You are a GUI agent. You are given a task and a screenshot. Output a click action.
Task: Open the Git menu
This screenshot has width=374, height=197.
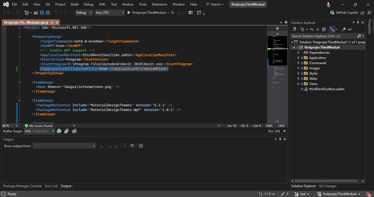click(x=48, y=4)
